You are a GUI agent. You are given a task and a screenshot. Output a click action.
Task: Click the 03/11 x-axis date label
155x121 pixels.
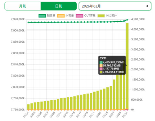coord(59,115)
